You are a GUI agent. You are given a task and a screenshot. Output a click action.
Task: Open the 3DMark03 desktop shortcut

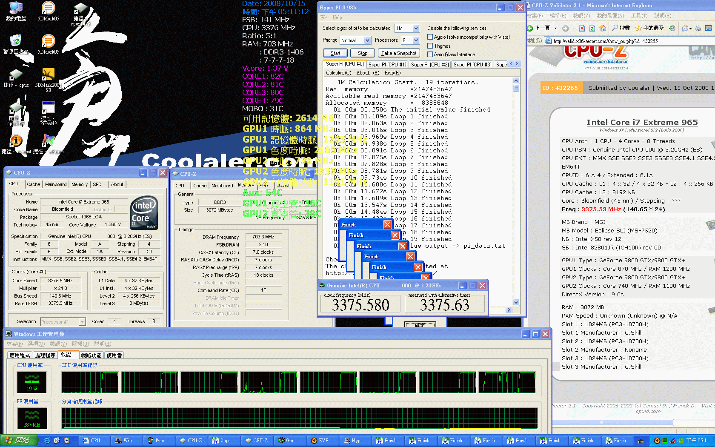(48, 11)
